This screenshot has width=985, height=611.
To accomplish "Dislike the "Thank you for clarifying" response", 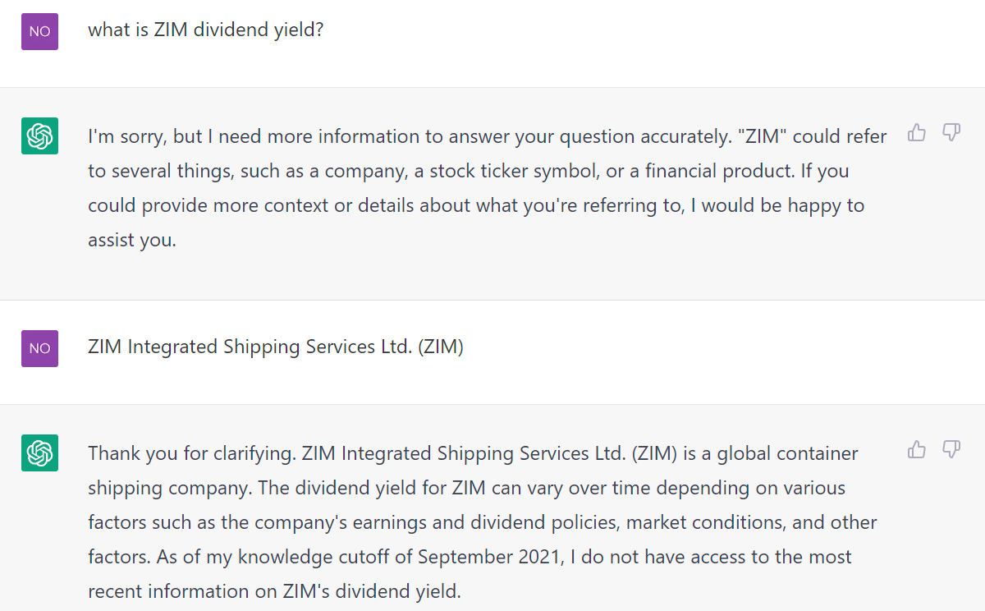I will tap(951, 449).
